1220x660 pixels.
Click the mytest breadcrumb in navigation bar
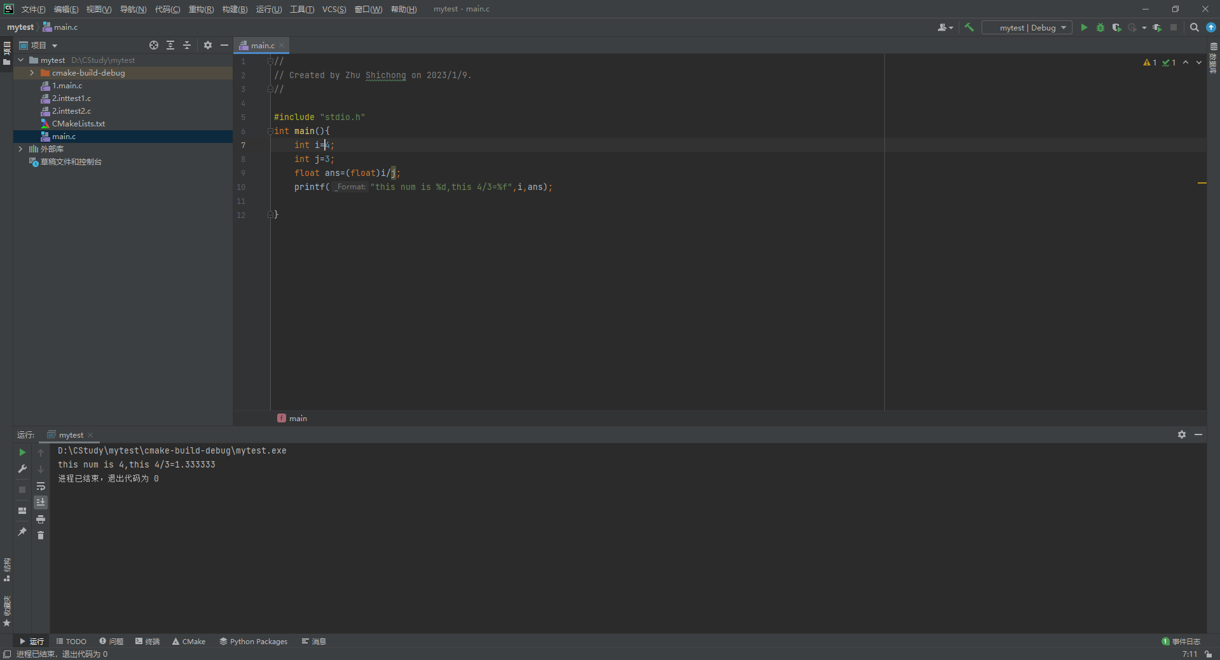tap(20, 27)
